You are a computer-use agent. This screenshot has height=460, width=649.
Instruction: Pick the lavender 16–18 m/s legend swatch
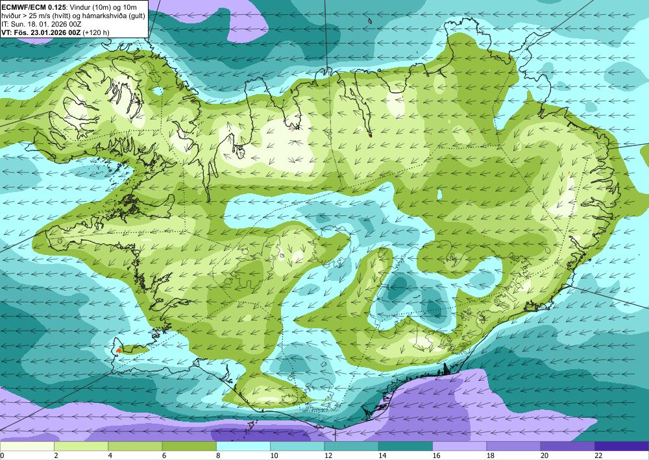(459, 446)
